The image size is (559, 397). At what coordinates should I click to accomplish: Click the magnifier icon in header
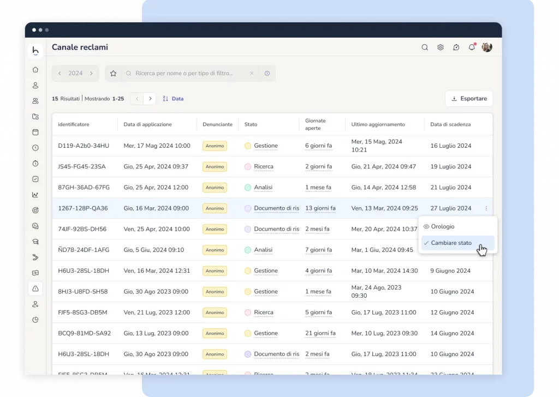coord(425,47)
